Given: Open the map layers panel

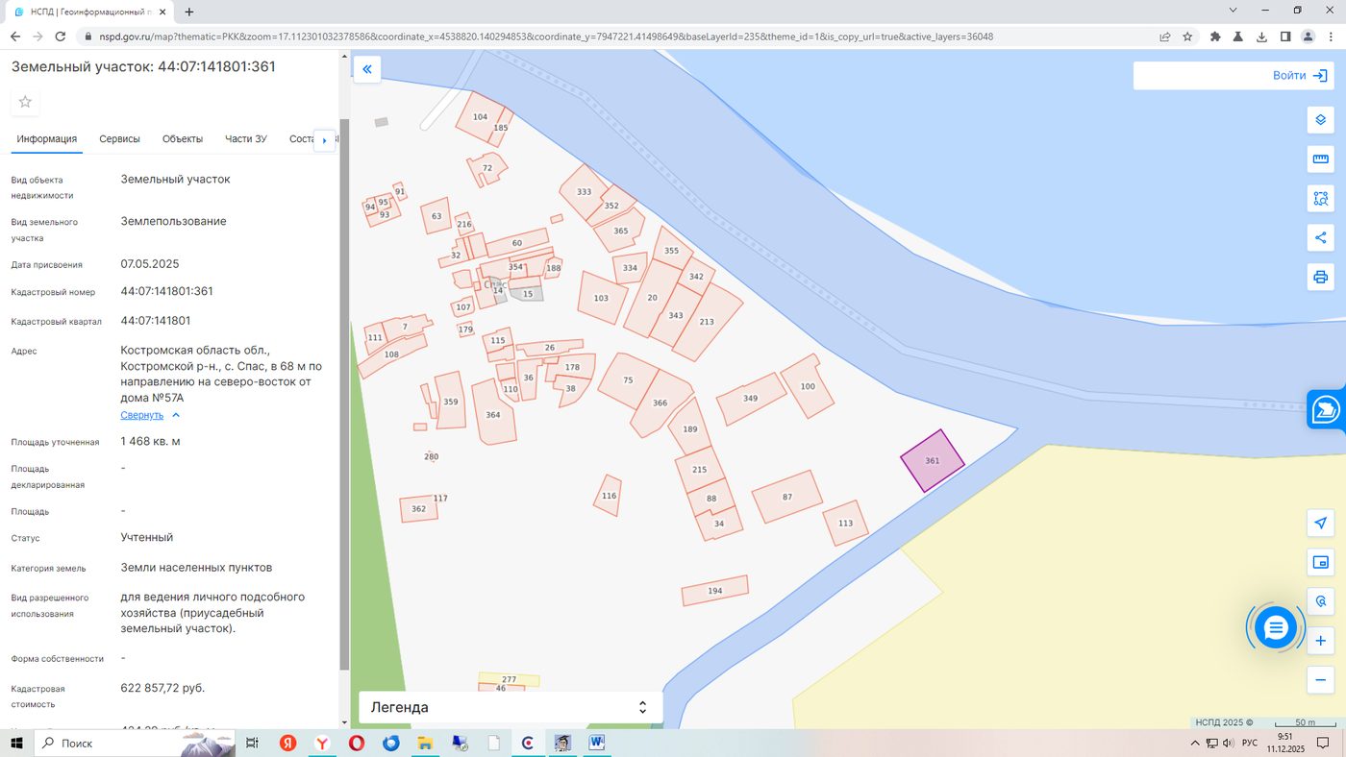Looking at the screenshot, I should click(x=1321, y=120).
